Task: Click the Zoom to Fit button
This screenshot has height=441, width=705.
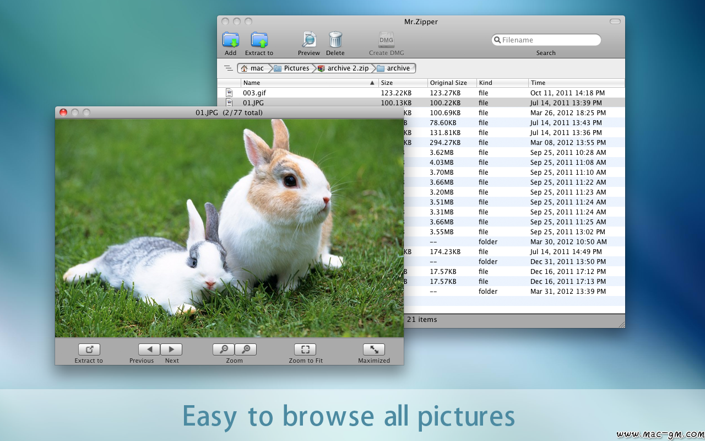Action: click(305, 349)
